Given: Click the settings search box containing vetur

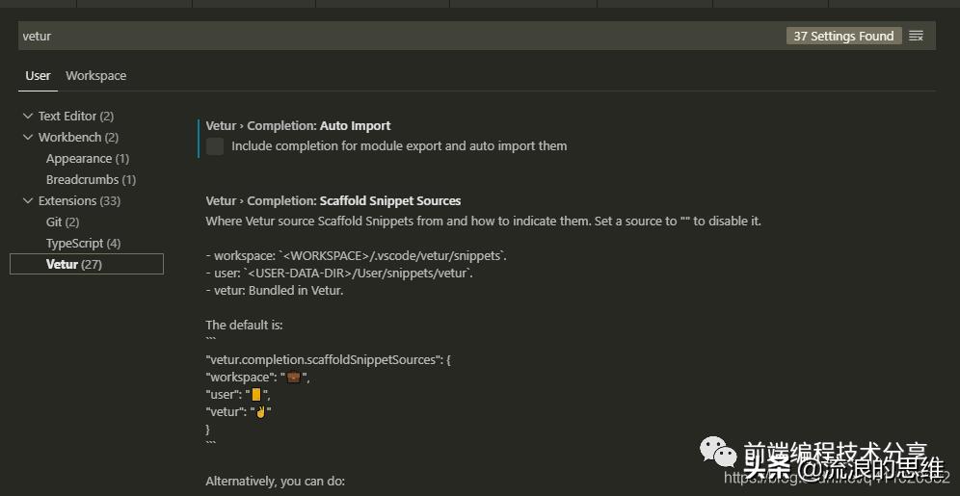Looking at the screenshot, I should coord(386,36).
